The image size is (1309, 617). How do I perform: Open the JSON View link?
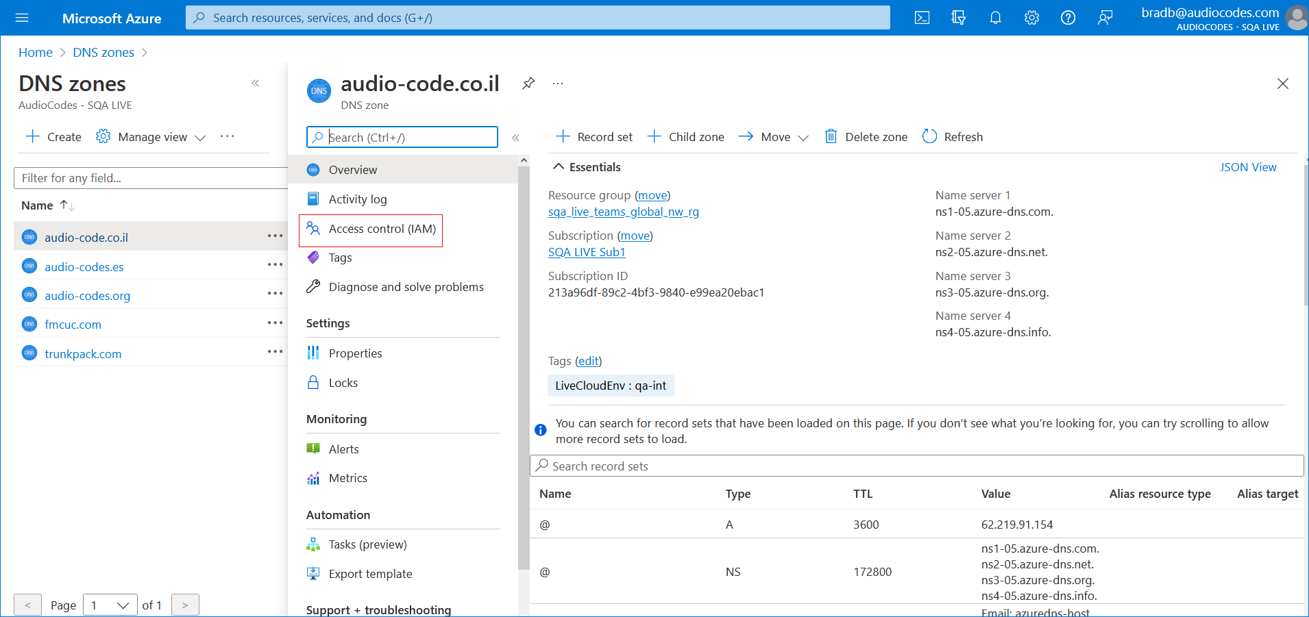(x=1248, y=167)
